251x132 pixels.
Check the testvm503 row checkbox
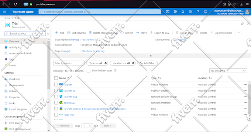tap(56, 103)
